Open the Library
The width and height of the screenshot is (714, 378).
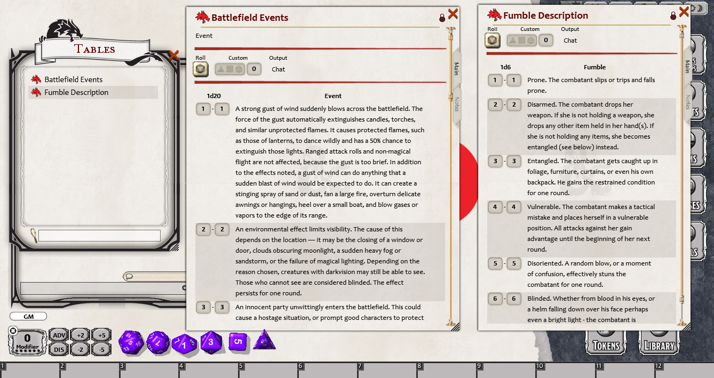click(x=659, y=344)
